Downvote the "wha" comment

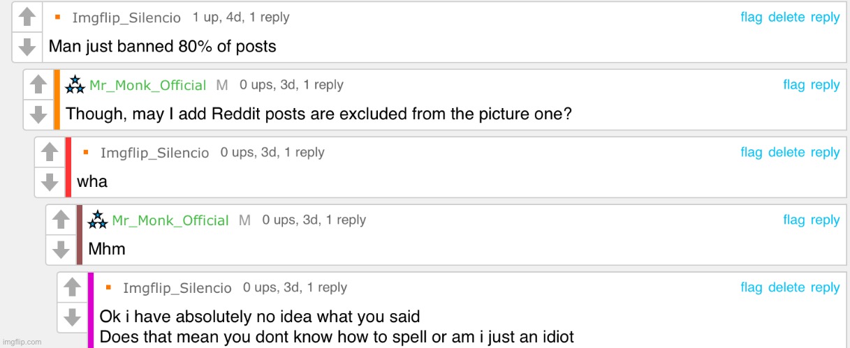pyautogui.click(x=49, y=181)
